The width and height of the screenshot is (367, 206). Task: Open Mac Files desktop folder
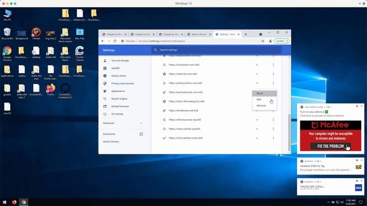[x=80, y=34]
